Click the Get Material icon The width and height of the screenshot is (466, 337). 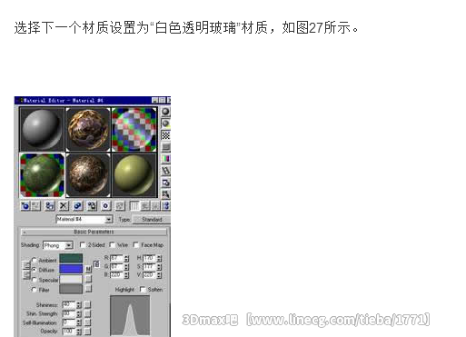tap(25, 206)
